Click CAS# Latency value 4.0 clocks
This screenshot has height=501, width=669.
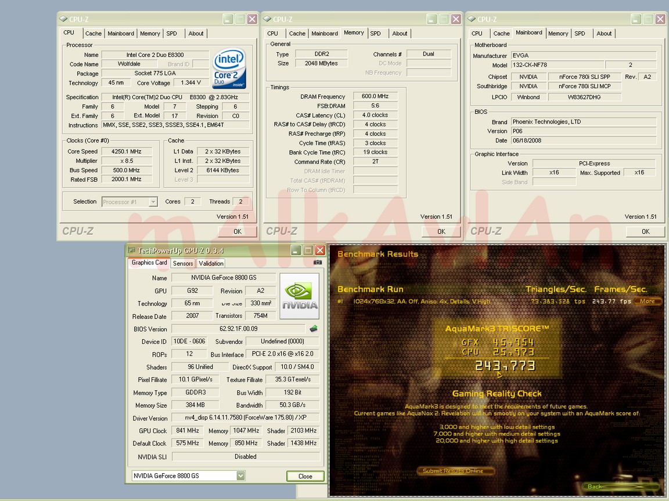(x=375, y=115)
